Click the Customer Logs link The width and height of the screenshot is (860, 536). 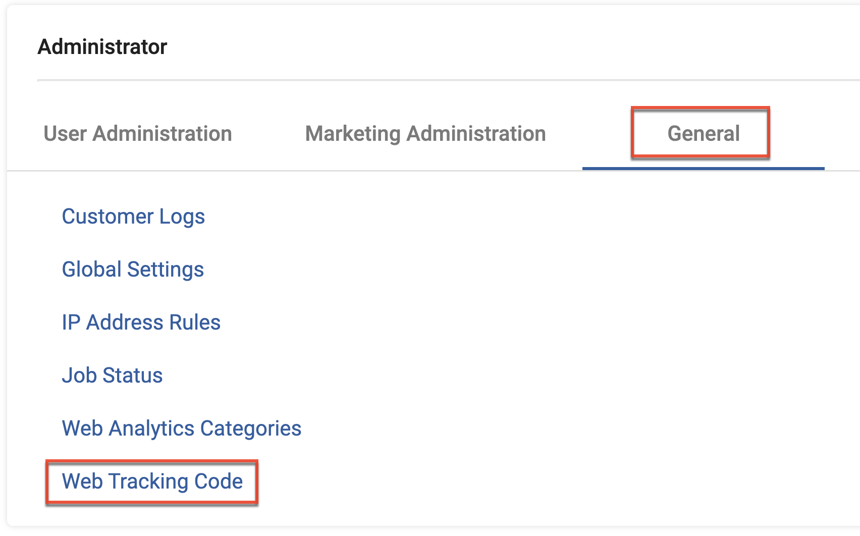[x=133, y=217]
